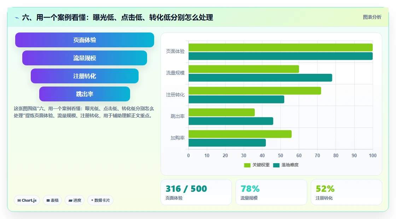Select the 流量规模 funnel stage

click(x=85, y=58)
